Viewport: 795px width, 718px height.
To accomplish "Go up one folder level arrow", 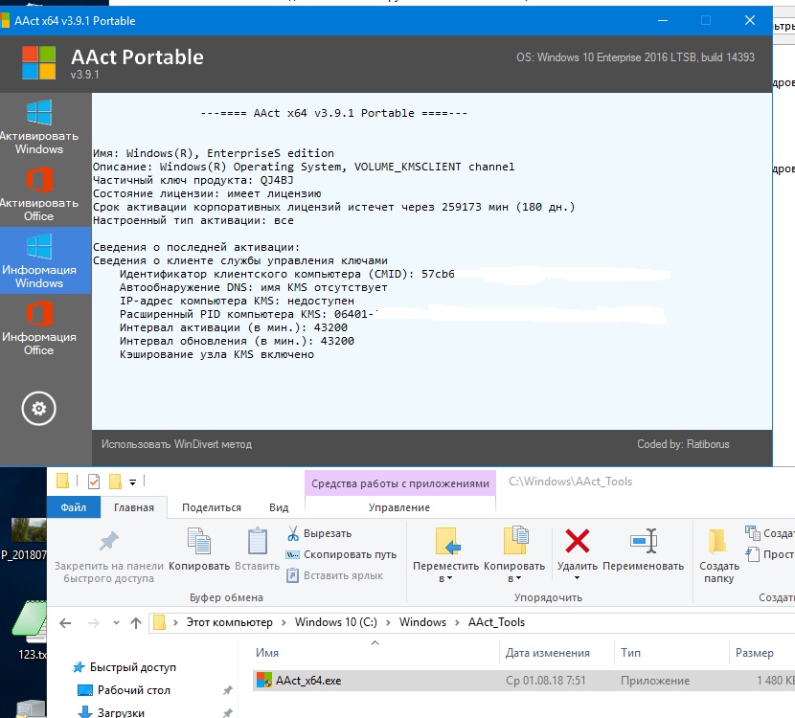I will [x=136, y=622].
